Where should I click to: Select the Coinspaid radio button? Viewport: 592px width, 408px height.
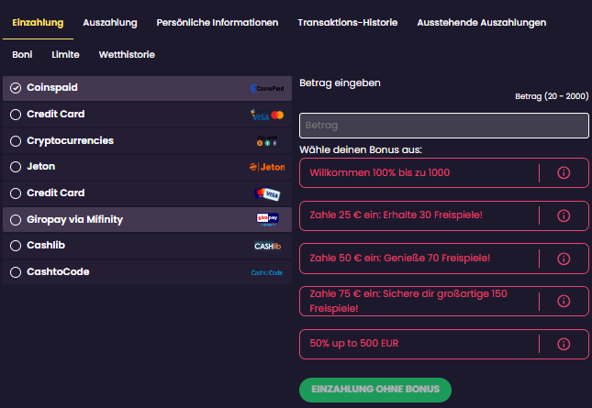[x=16, y=88]
